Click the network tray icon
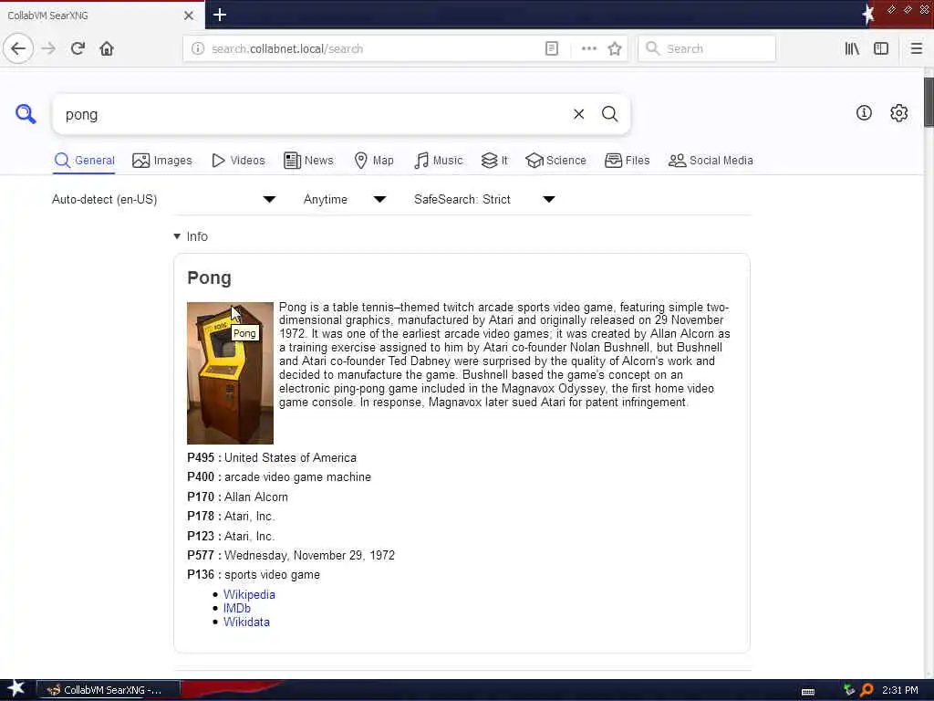934x701 pixels. [849, 690]
